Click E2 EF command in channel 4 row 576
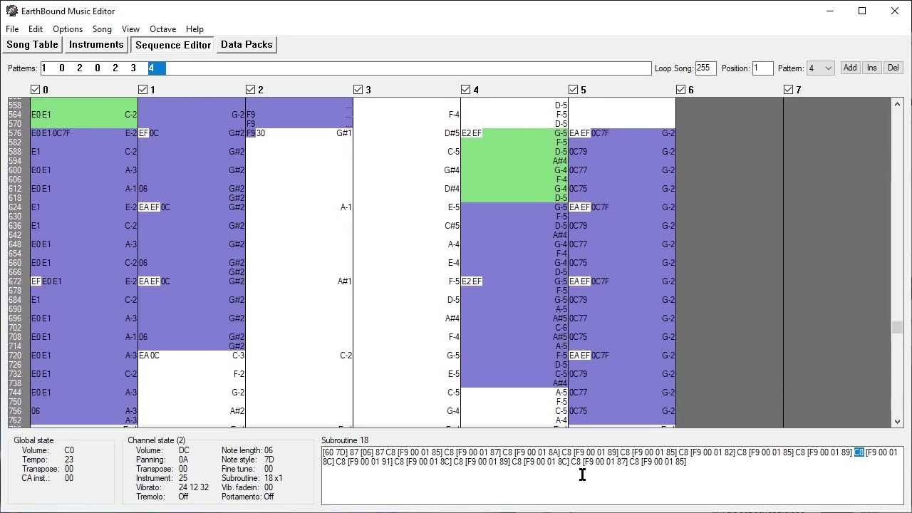 [x=472, y=133]
